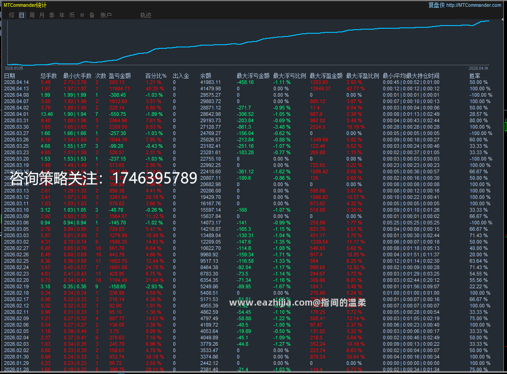Select the 2026.03.27 date row

248,134
